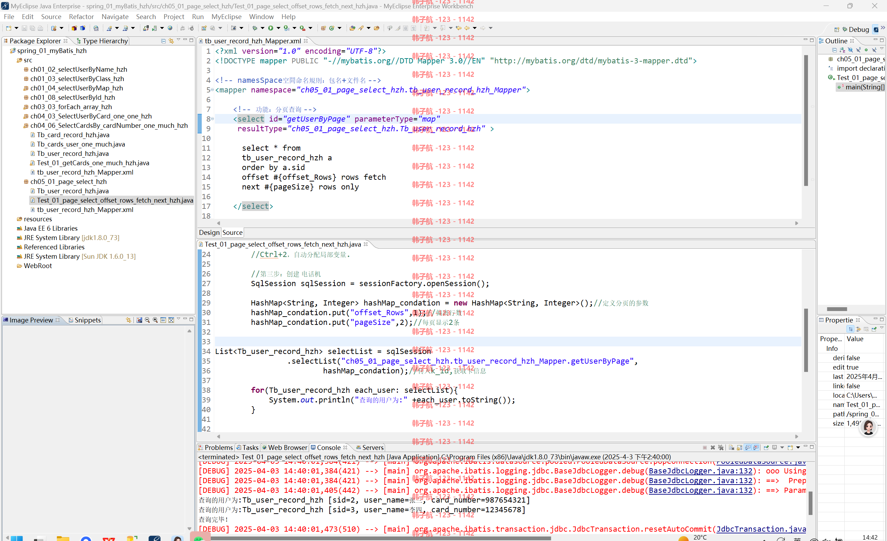The height and width of the screenshot is (541, 887).
Task: Open JdbcTransaction.java link in console
Action: click(761, 529)
